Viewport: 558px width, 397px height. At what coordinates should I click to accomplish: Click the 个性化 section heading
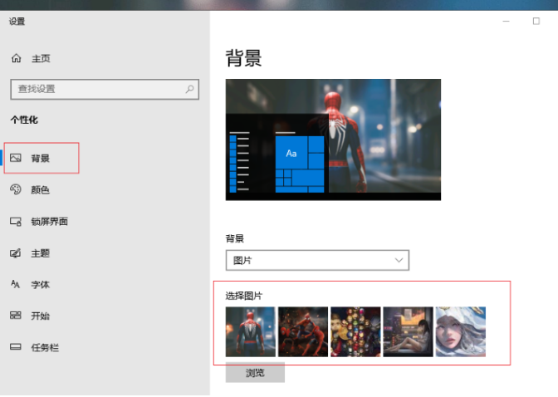24,120
